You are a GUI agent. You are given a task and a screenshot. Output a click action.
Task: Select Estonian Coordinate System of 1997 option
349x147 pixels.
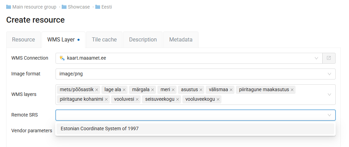tap(195, 128)
